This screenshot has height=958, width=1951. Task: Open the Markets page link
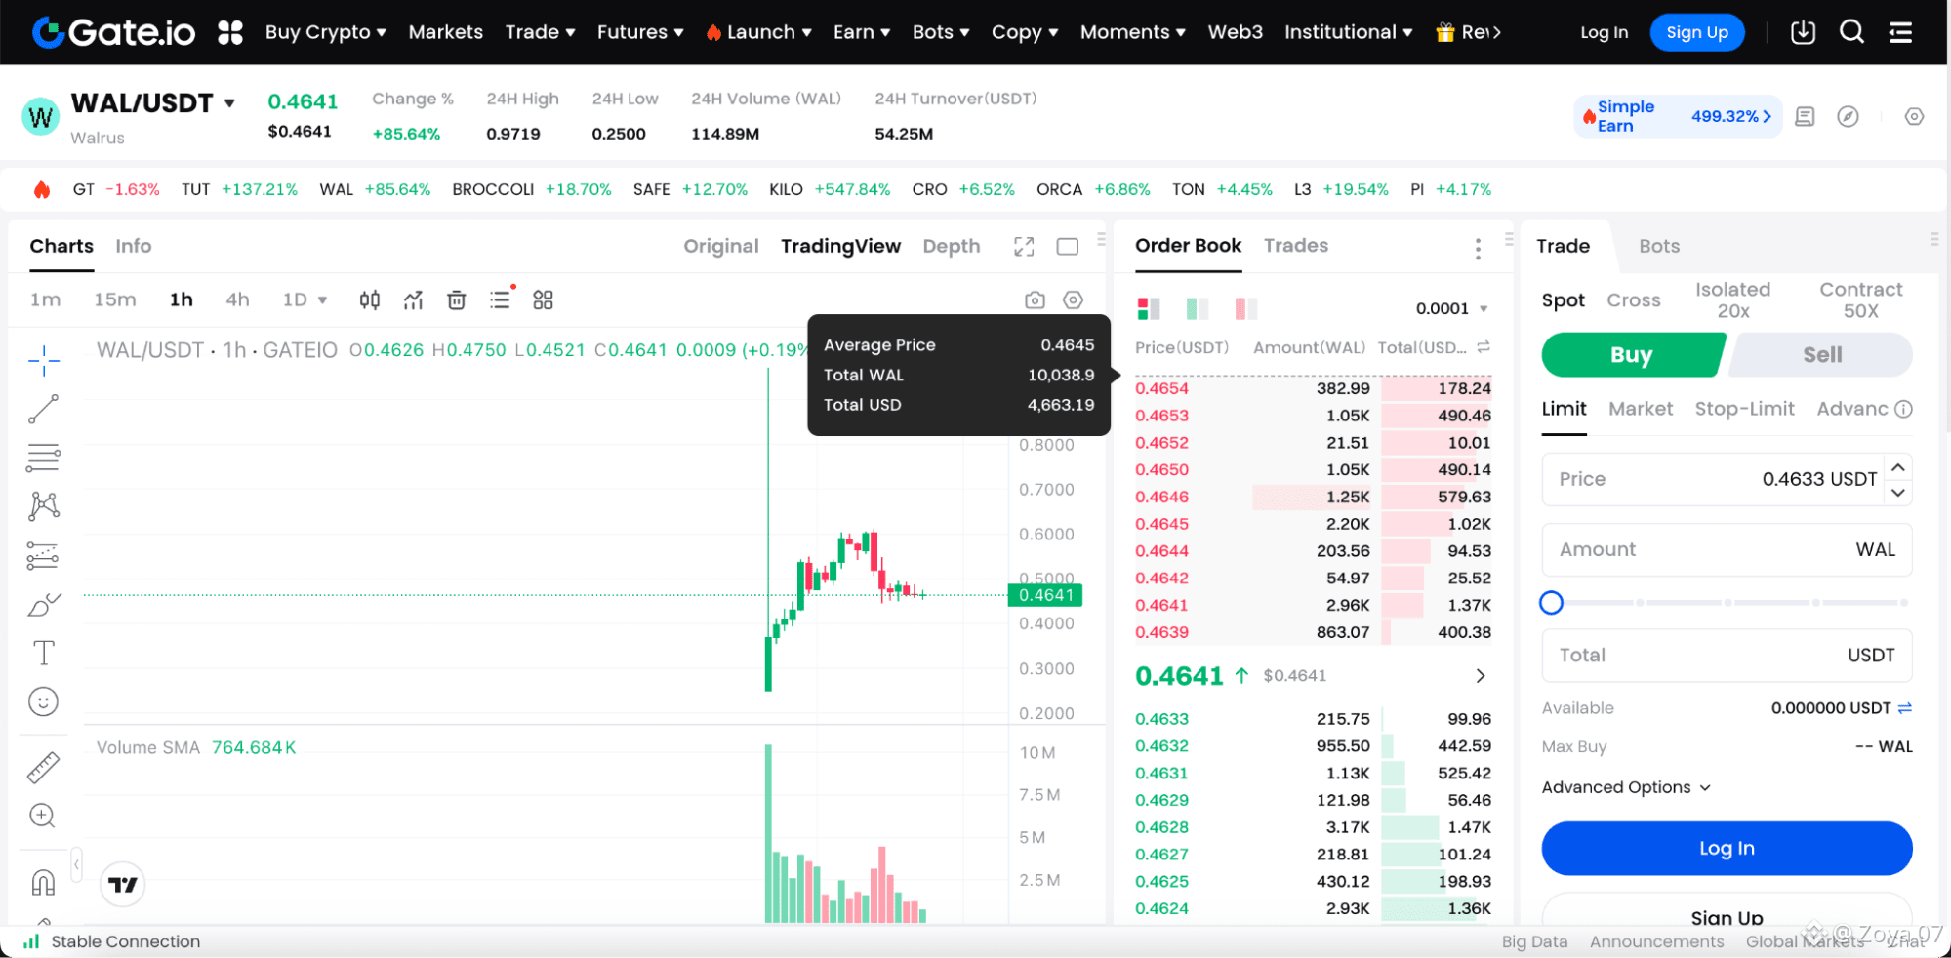click(446, 32)
